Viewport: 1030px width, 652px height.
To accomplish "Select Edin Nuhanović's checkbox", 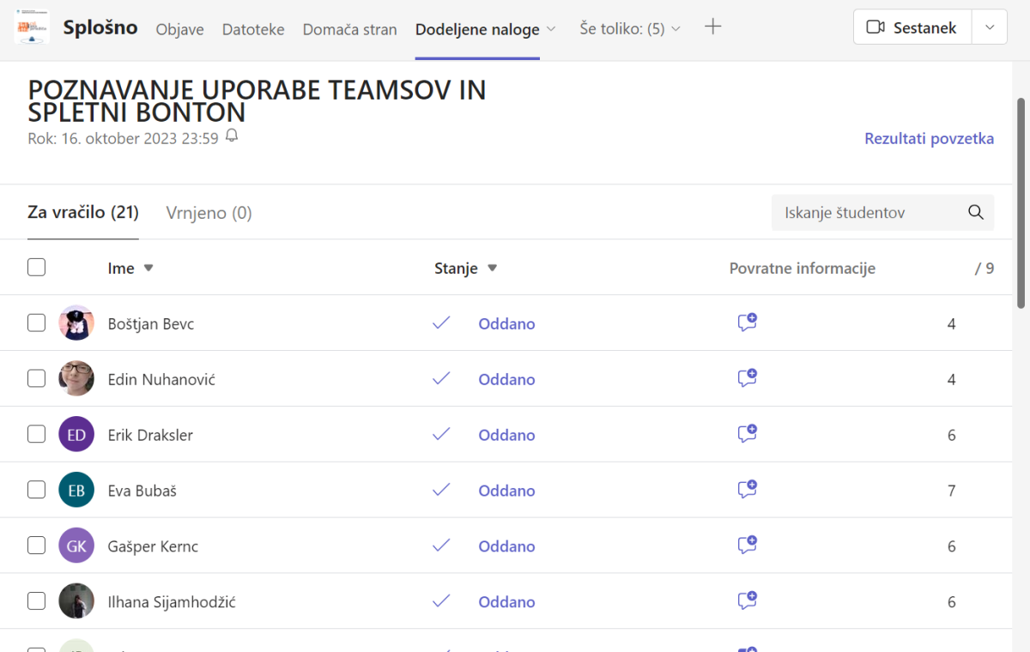I will [x=36, y=378].
